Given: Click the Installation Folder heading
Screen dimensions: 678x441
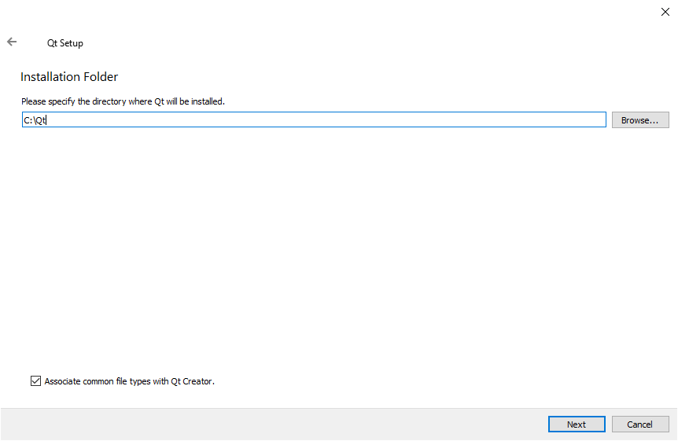Looking at the screenshot, I should point(69,77).
